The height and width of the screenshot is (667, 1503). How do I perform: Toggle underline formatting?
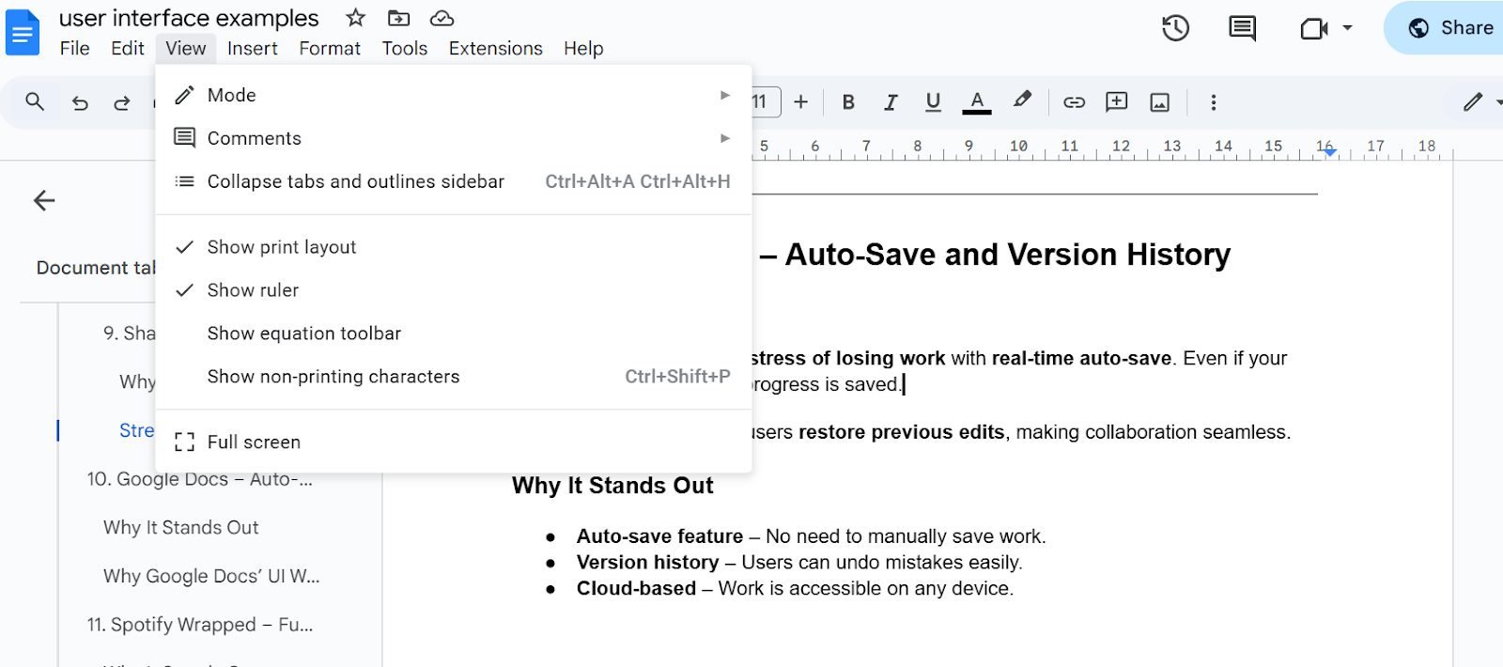click(933, 102)
